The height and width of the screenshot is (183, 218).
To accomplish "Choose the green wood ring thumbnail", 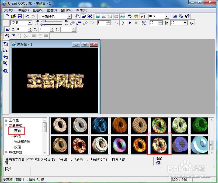I will click(x=199, y=125).
